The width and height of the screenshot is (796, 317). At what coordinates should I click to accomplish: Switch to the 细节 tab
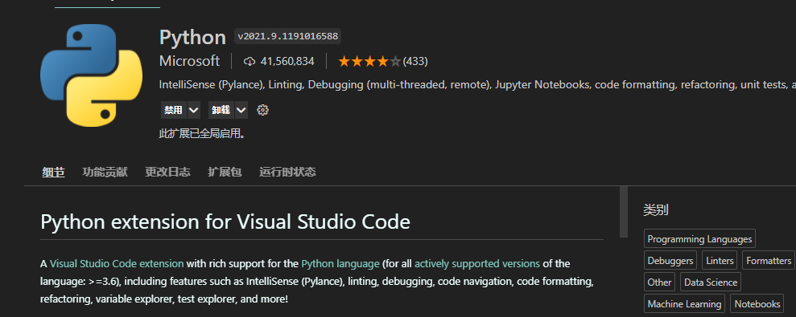click(53, 173)
